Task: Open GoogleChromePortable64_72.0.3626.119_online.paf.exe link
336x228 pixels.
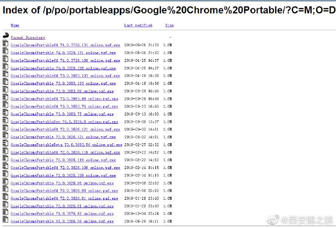Action: (x=65, y=152)
